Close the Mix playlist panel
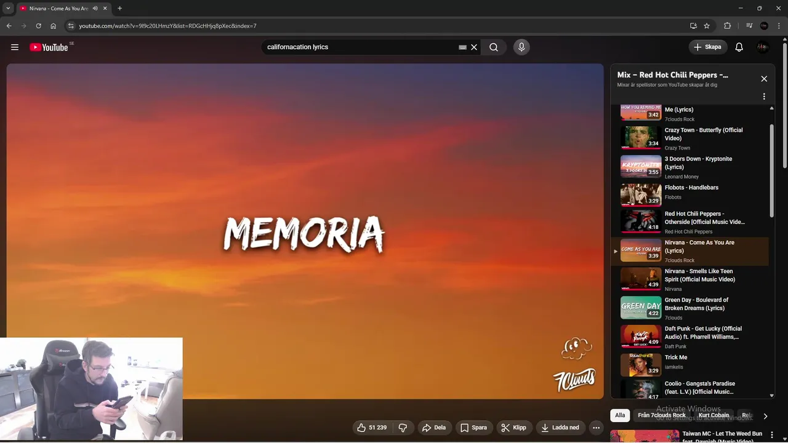The width and height of the screenshot is (788, 443). click(764, 79)
